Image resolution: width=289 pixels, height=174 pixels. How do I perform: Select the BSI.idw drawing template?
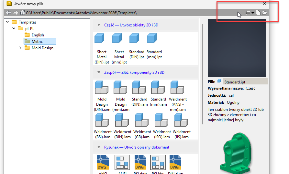(158, 163)
